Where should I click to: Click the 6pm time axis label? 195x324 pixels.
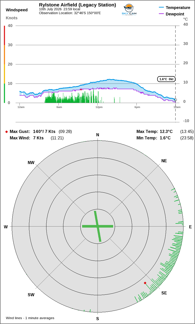(x=137, y=107)
